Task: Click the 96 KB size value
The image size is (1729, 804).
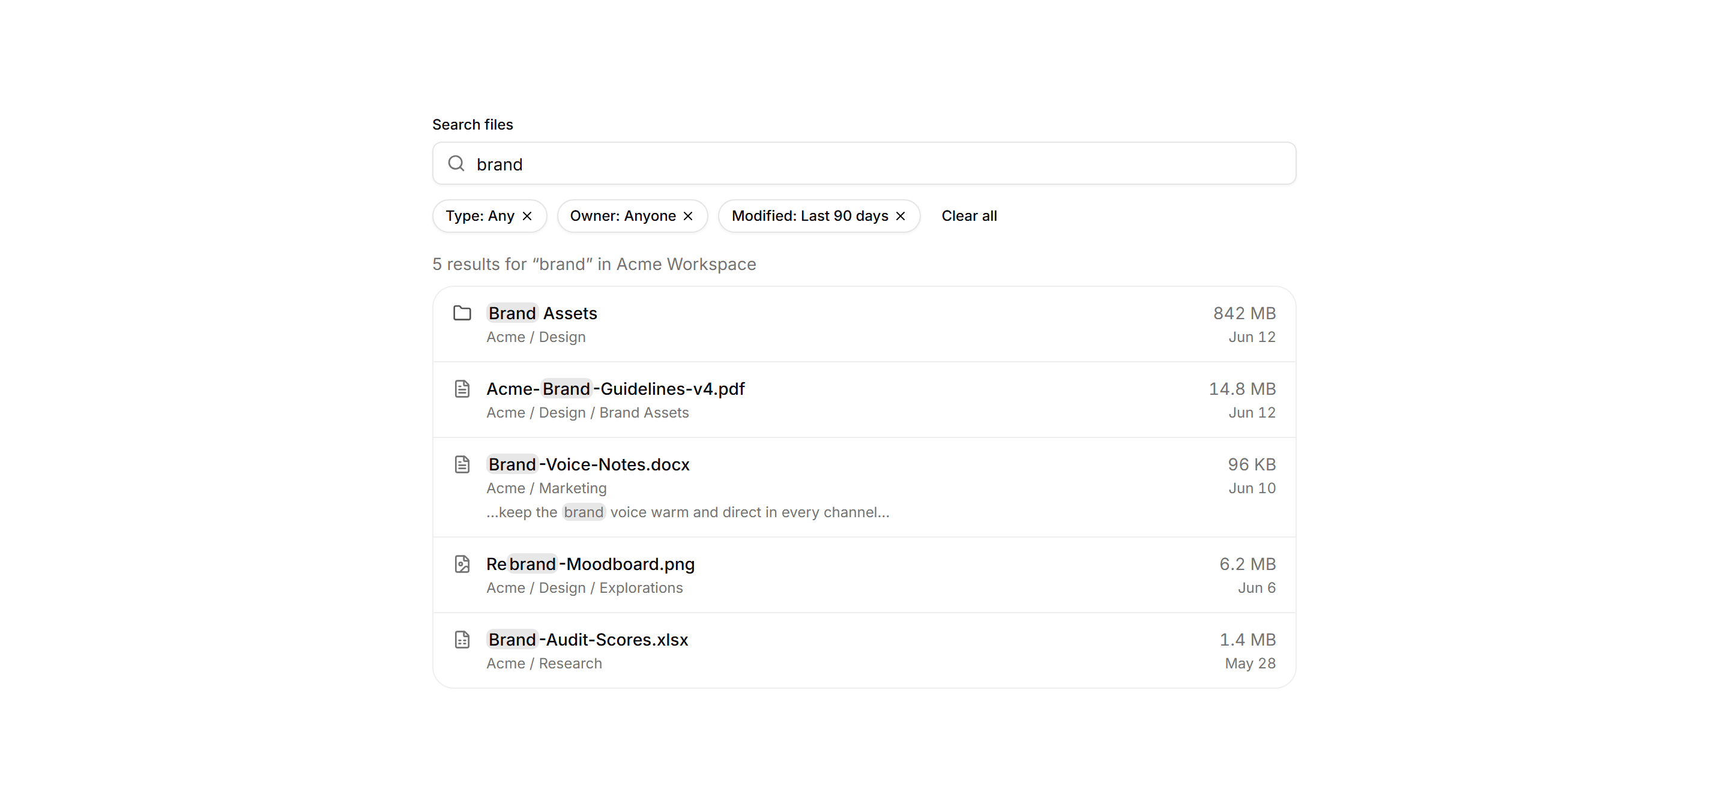Action: (x=1252, y=464)
